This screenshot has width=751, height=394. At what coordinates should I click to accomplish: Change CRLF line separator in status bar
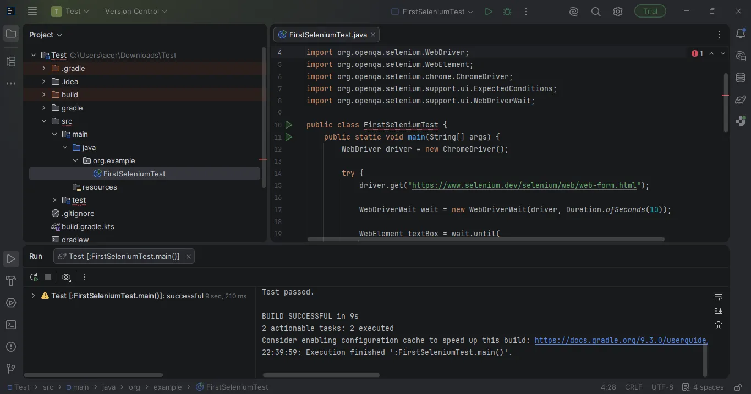point(633,387)
